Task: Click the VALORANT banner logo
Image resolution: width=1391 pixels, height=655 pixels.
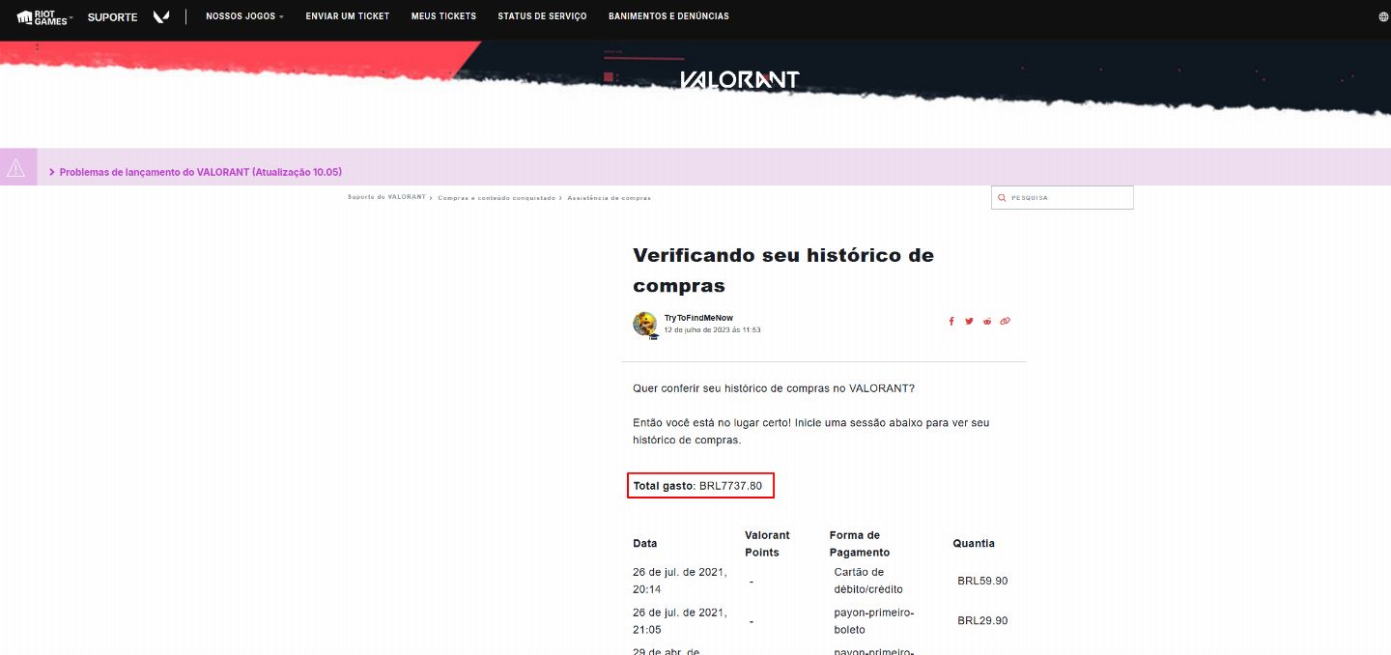Action: coord(740,80)
